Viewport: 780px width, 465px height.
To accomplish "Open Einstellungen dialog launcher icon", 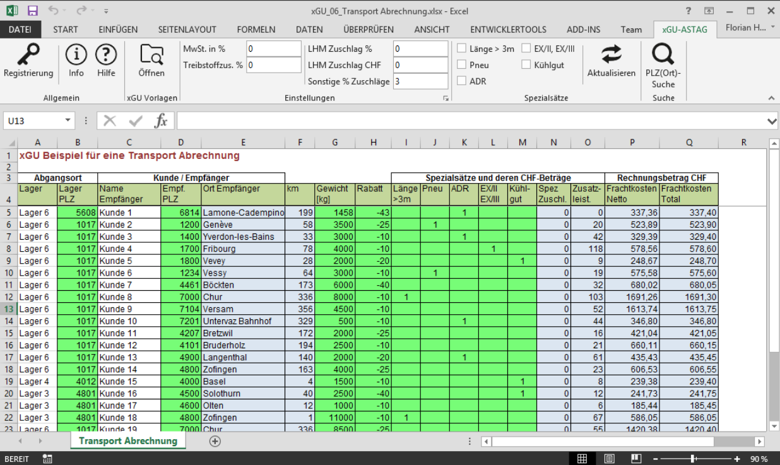I will click(x=446, y=98).
